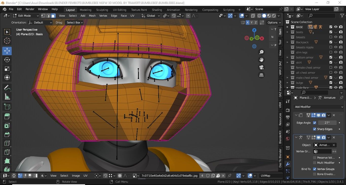Click the Vertex menu button

click(103, 16)
